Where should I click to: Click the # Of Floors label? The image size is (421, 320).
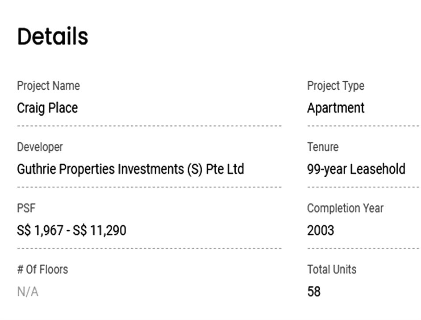pyautogui.click(x=42, y=270)
